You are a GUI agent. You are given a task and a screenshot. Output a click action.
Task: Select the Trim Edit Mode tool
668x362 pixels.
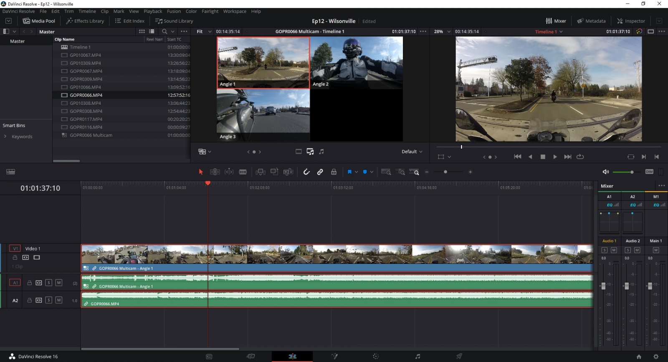coord(215,172)
